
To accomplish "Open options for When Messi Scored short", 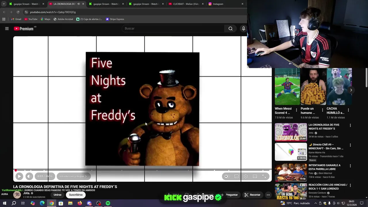I will 296,110.
